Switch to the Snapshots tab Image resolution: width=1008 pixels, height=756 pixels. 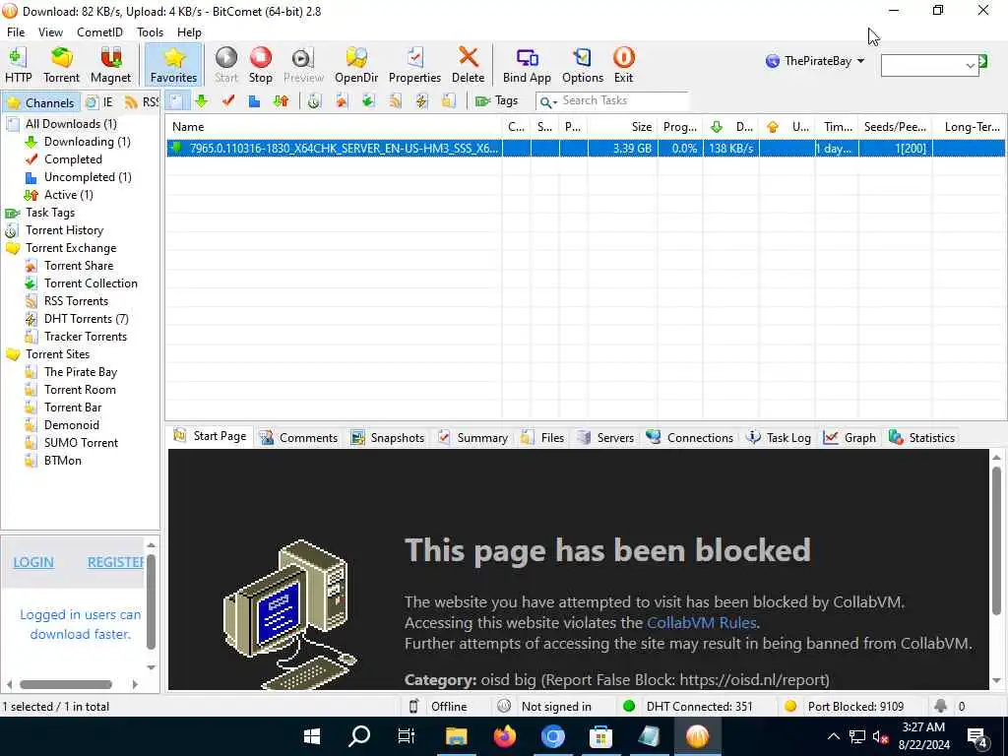click(x=388, y=438)
